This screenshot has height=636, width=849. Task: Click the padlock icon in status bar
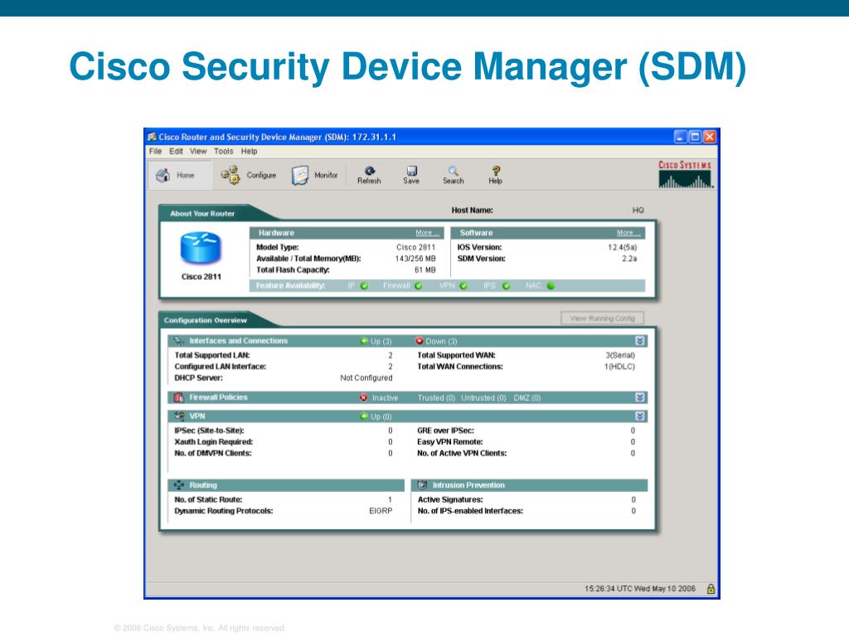(x=711, y=589)
